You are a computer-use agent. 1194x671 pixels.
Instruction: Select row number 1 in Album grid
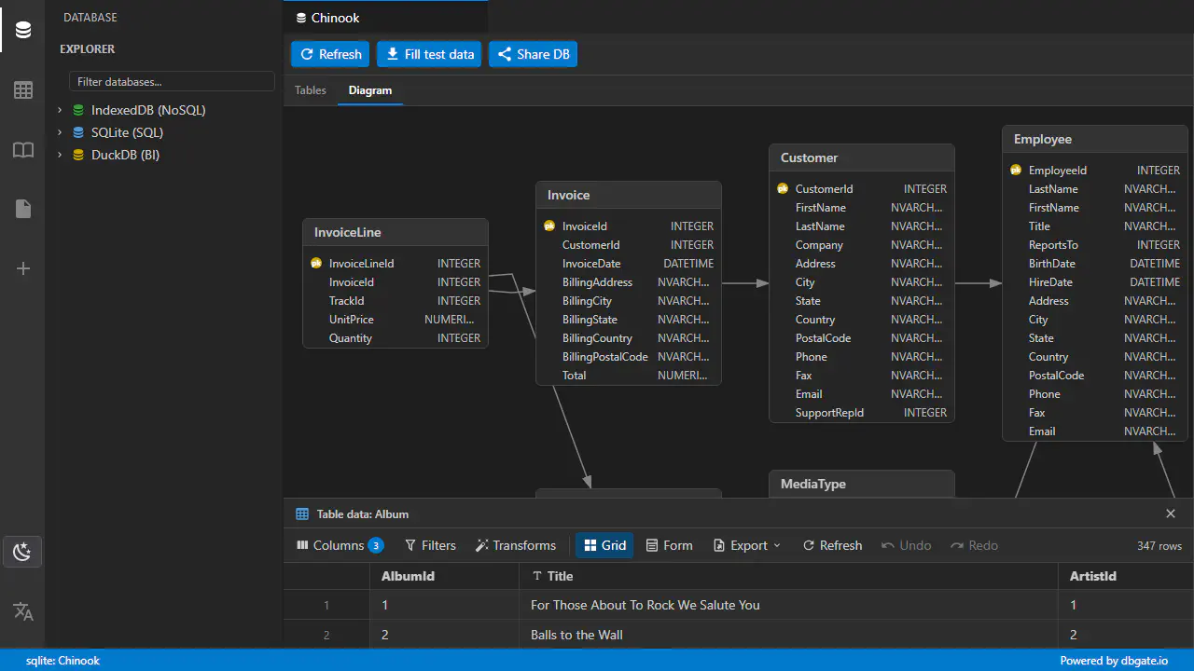(x=326, y=605)
